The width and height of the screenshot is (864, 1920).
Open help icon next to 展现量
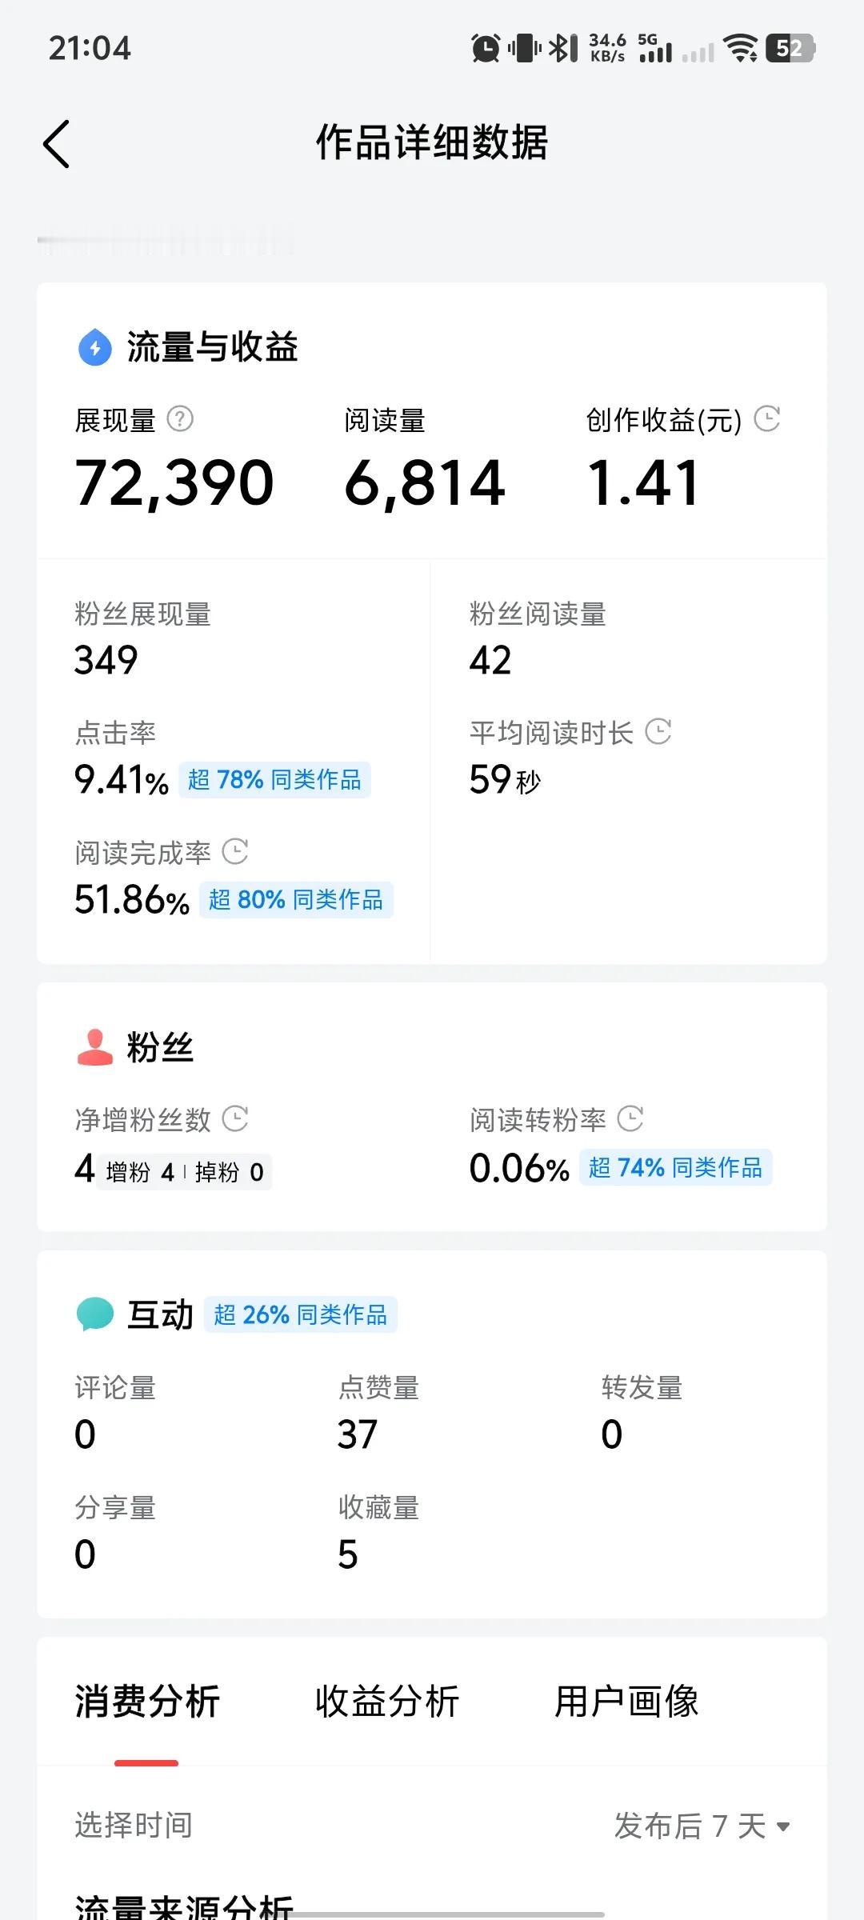(x=180, y=418)
